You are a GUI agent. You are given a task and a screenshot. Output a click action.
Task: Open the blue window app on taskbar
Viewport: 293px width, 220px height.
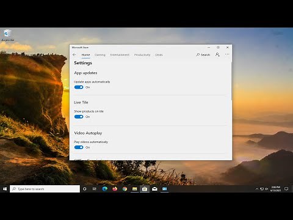[x=165, y=189]
